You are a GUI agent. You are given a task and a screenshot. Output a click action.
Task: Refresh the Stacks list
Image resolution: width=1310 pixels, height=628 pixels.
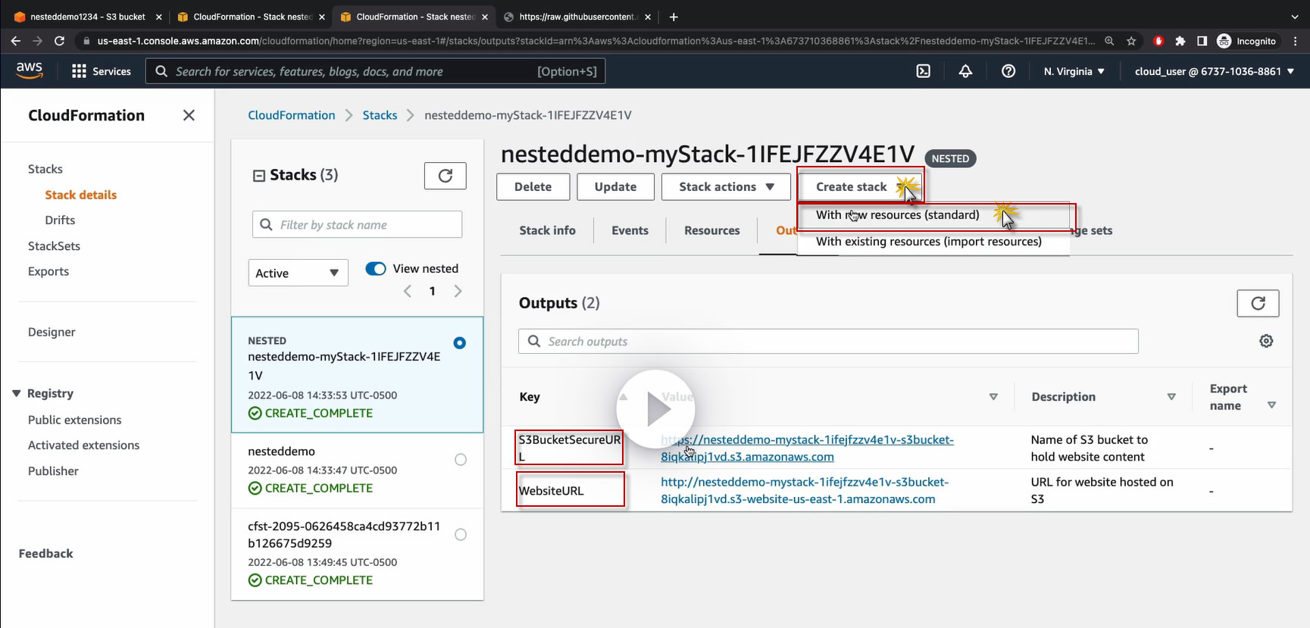click(x=446, y=176)
